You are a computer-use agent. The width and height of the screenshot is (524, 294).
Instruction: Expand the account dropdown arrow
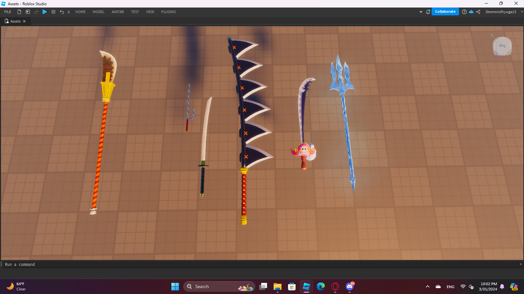coord(522,12)
